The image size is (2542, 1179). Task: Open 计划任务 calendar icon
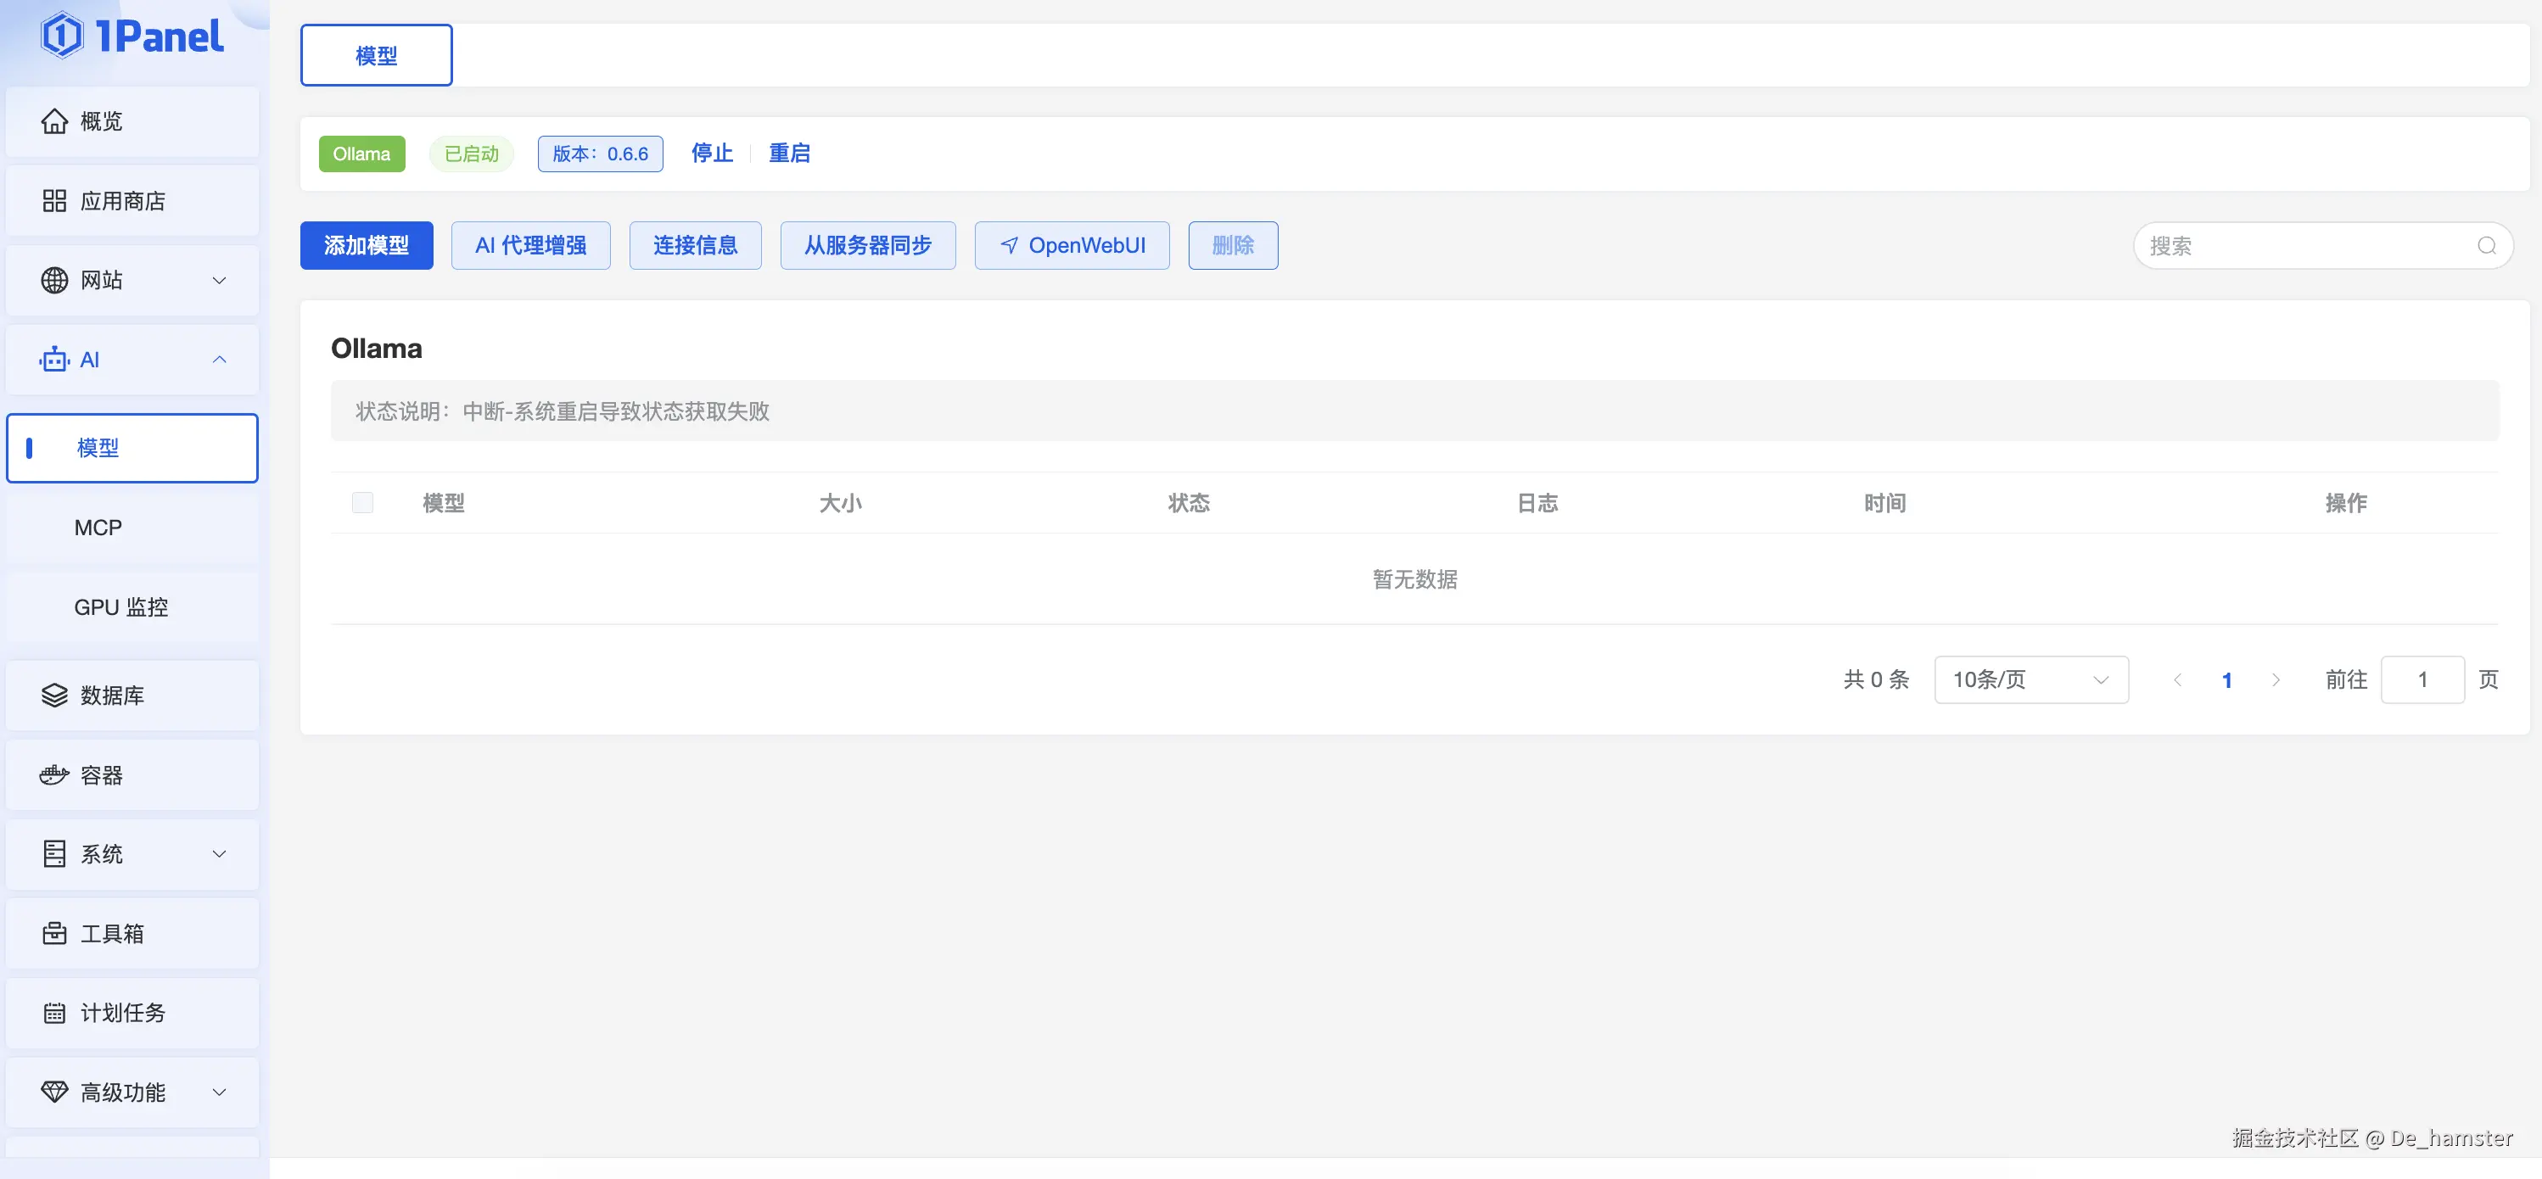tap(54, 1014)
